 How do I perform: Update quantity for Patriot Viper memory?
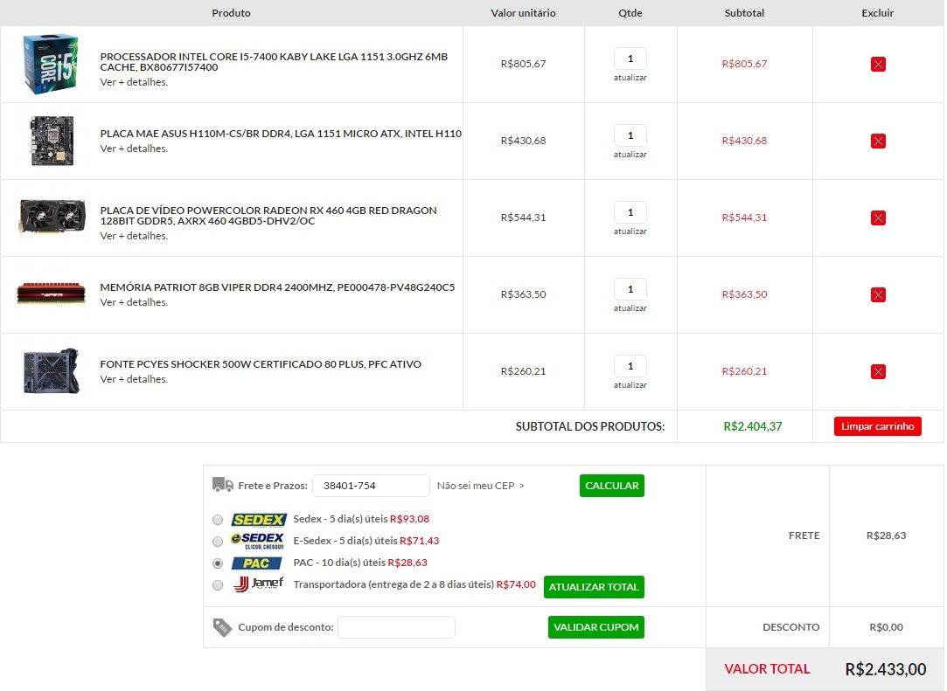[x=630, y=308]
